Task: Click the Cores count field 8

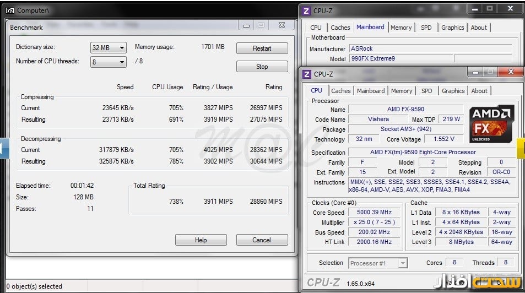Action: (454, 263)
